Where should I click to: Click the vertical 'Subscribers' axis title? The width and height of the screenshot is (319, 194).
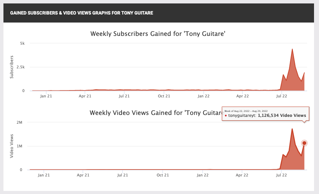[12, 67]
